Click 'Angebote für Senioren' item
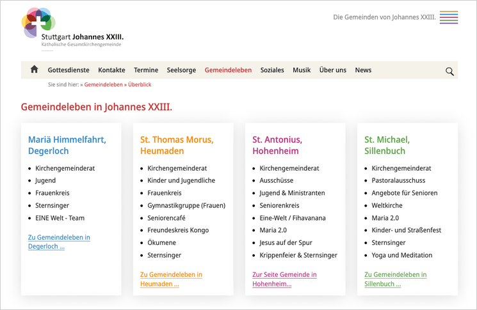Image resolution: width=477 pixels, height=310 pixels. tap(405, 193)
